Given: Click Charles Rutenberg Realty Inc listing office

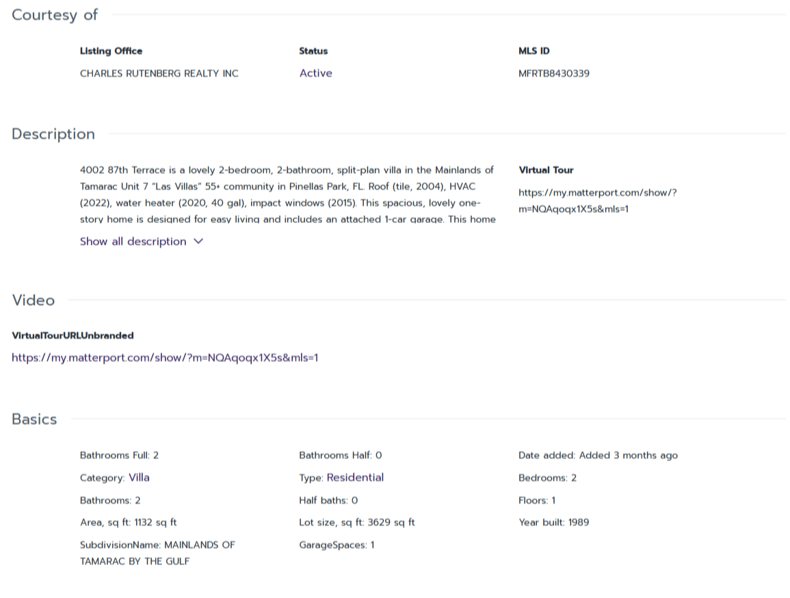Looking at the screenshot, I should click(159, 73).
